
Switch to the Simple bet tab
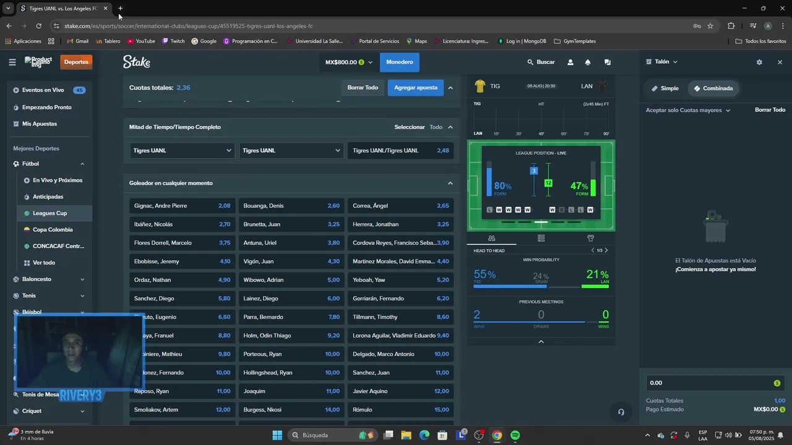[x=665, y=88]
